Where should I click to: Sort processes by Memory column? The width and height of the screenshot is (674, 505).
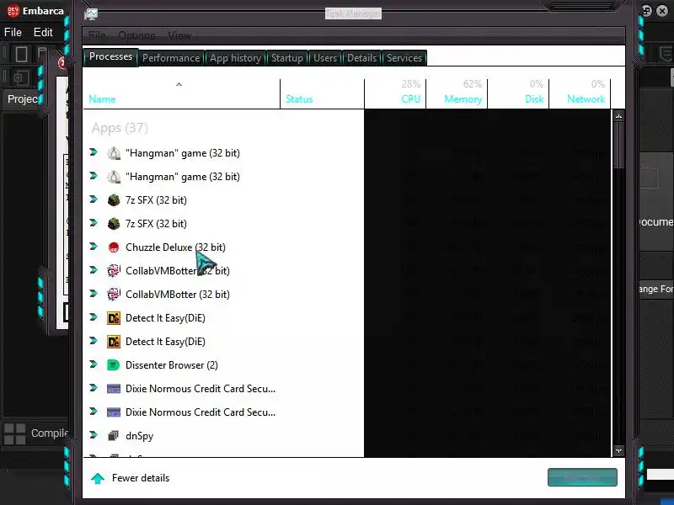[457, 93]
